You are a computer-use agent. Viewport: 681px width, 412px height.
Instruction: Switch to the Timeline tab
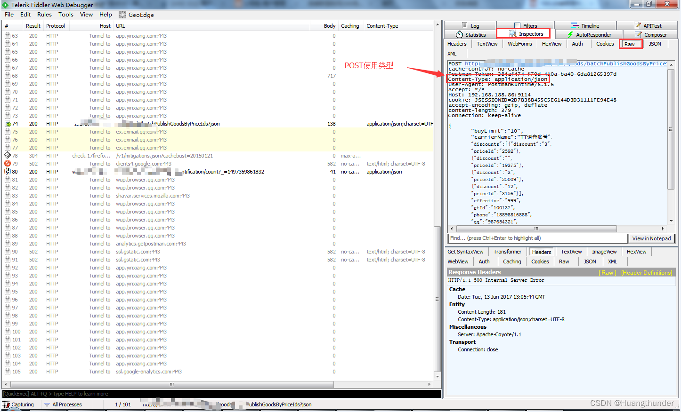[x=585, y=26]
